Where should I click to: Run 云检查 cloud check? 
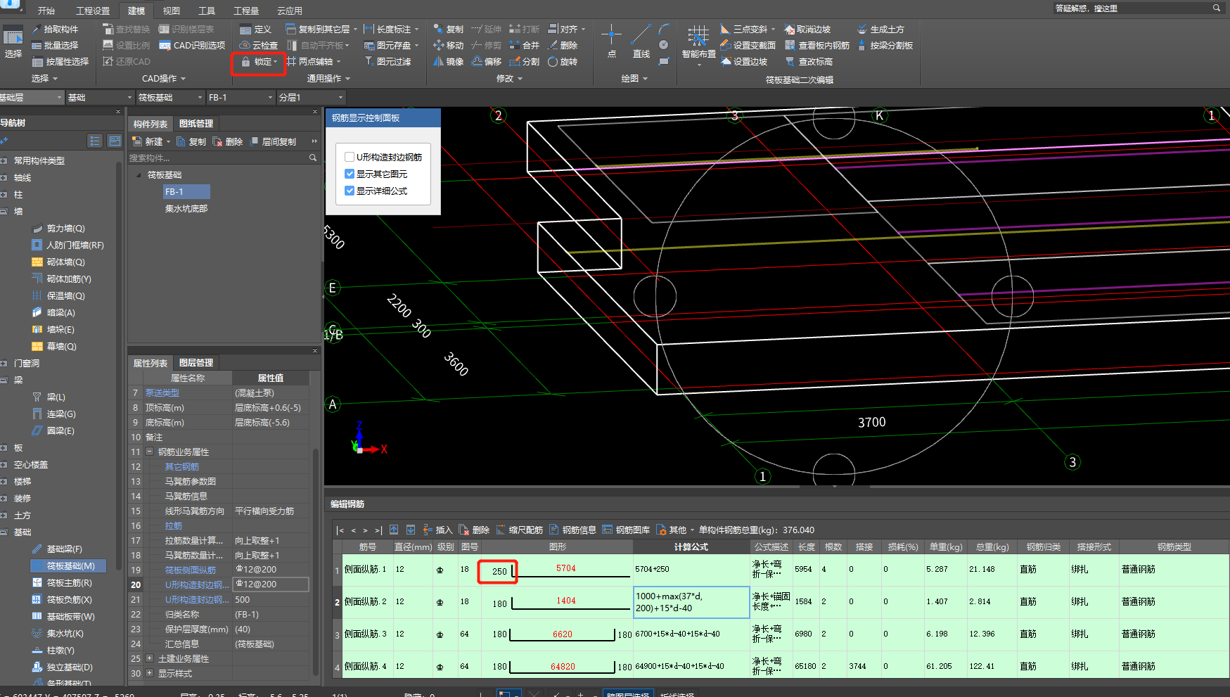click(x=259, y=46)
